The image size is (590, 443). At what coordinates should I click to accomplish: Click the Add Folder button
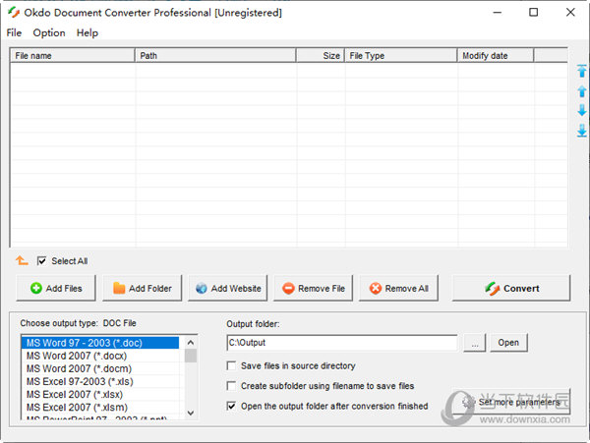click(x=143, y=288)
